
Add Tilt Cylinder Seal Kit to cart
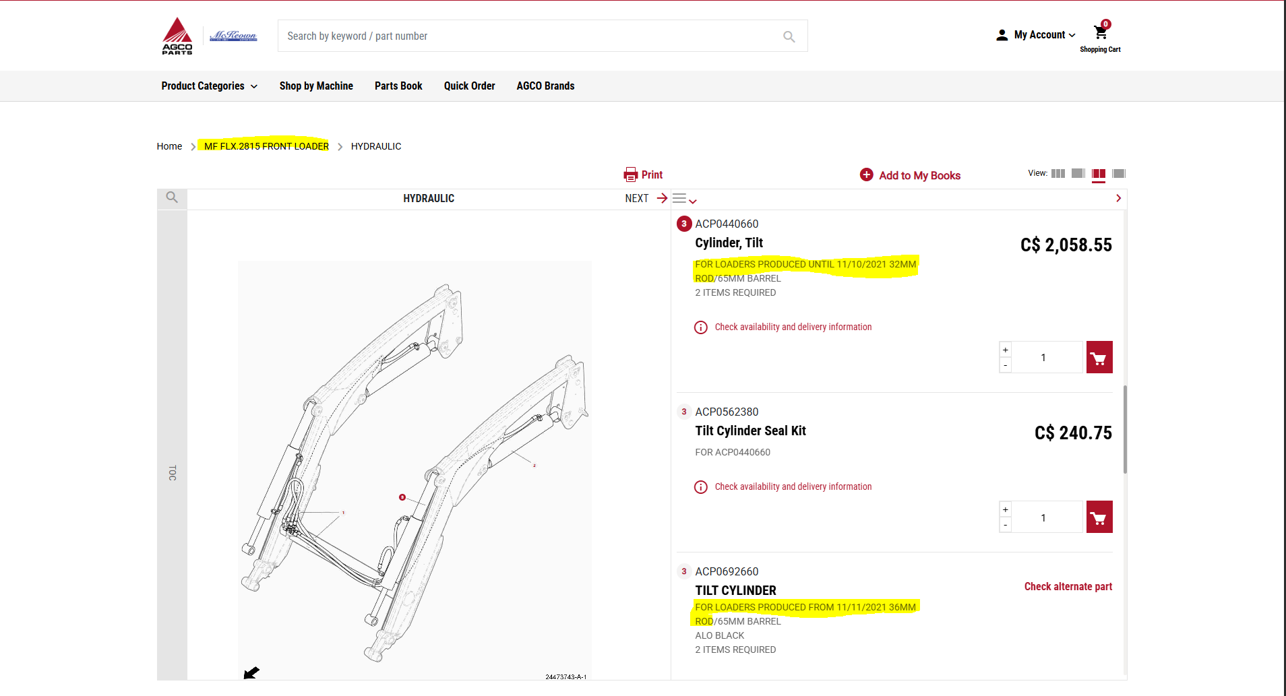(x=1099, y=517)
